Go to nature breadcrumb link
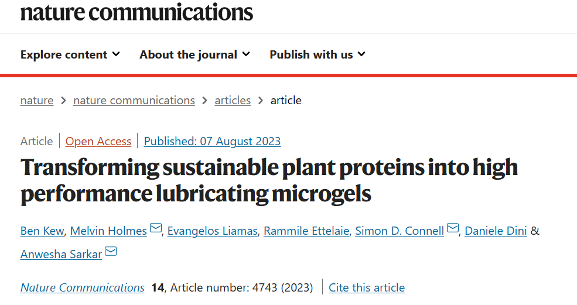Screen dimensions: 577x305 pyautogui.click(x=37, y=100)
